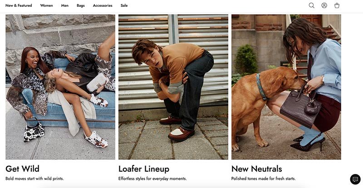The width and height of the screenshot is (363, 188).
Task: Open the Loafer Lineup crouching man photo
Action: (x=173, y=87)
